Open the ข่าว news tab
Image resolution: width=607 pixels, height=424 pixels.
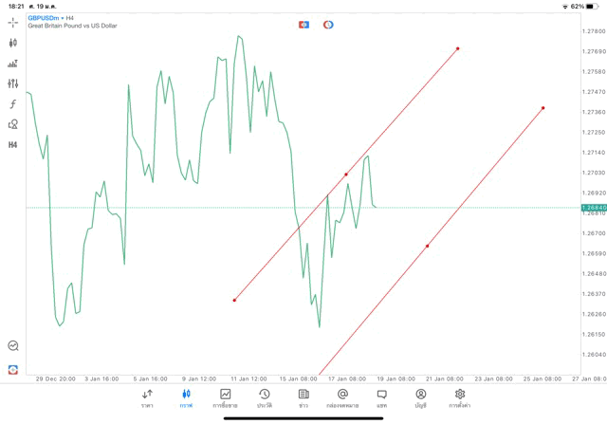point(303,397)
